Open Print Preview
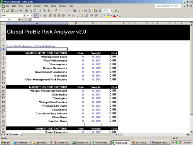The width and height of the screenshot is (193, 145). pyautogui.click(x=30, y=11)
